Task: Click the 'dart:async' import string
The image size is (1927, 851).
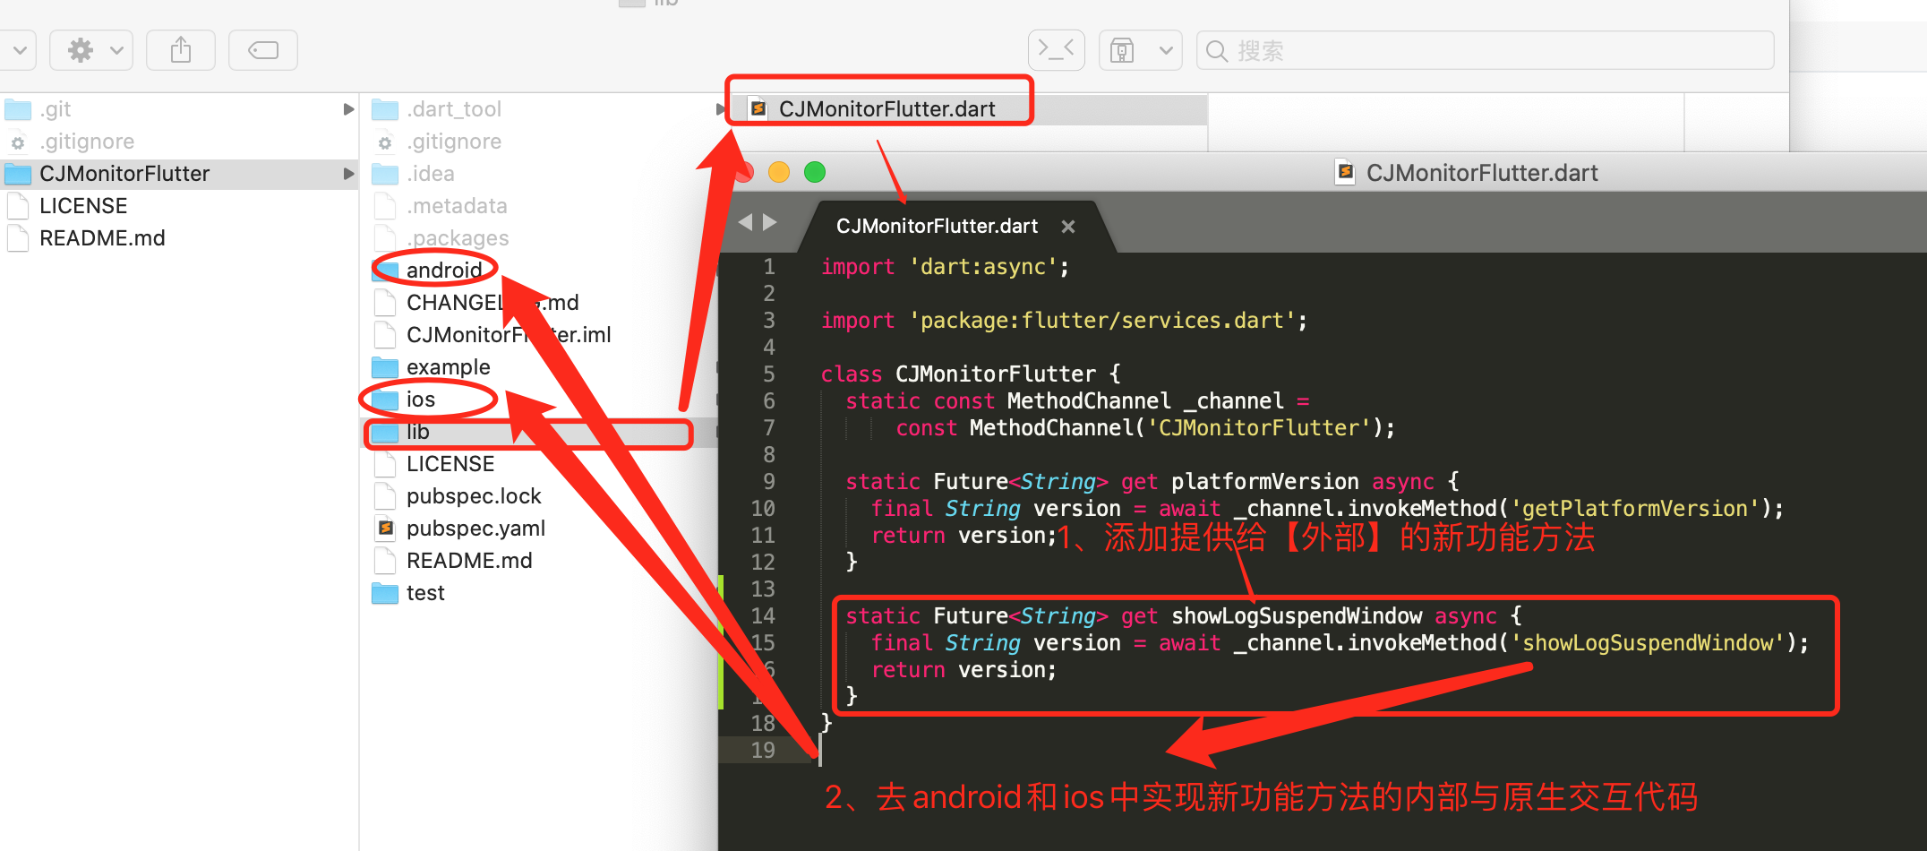Action: [984, 267]
